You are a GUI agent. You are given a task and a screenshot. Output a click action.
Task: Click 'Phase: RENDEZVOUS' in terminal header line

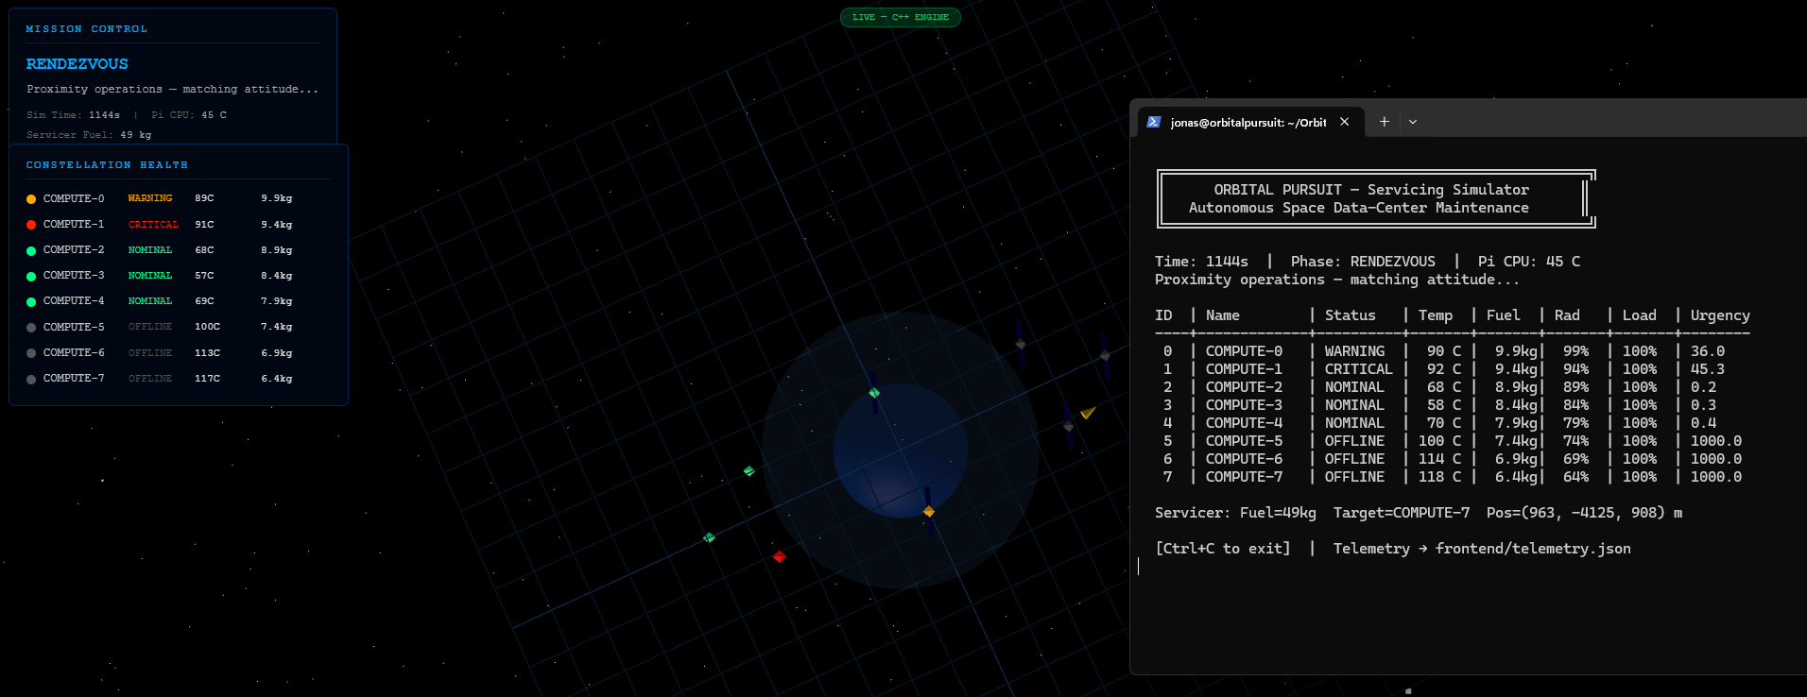[1363, 262]
